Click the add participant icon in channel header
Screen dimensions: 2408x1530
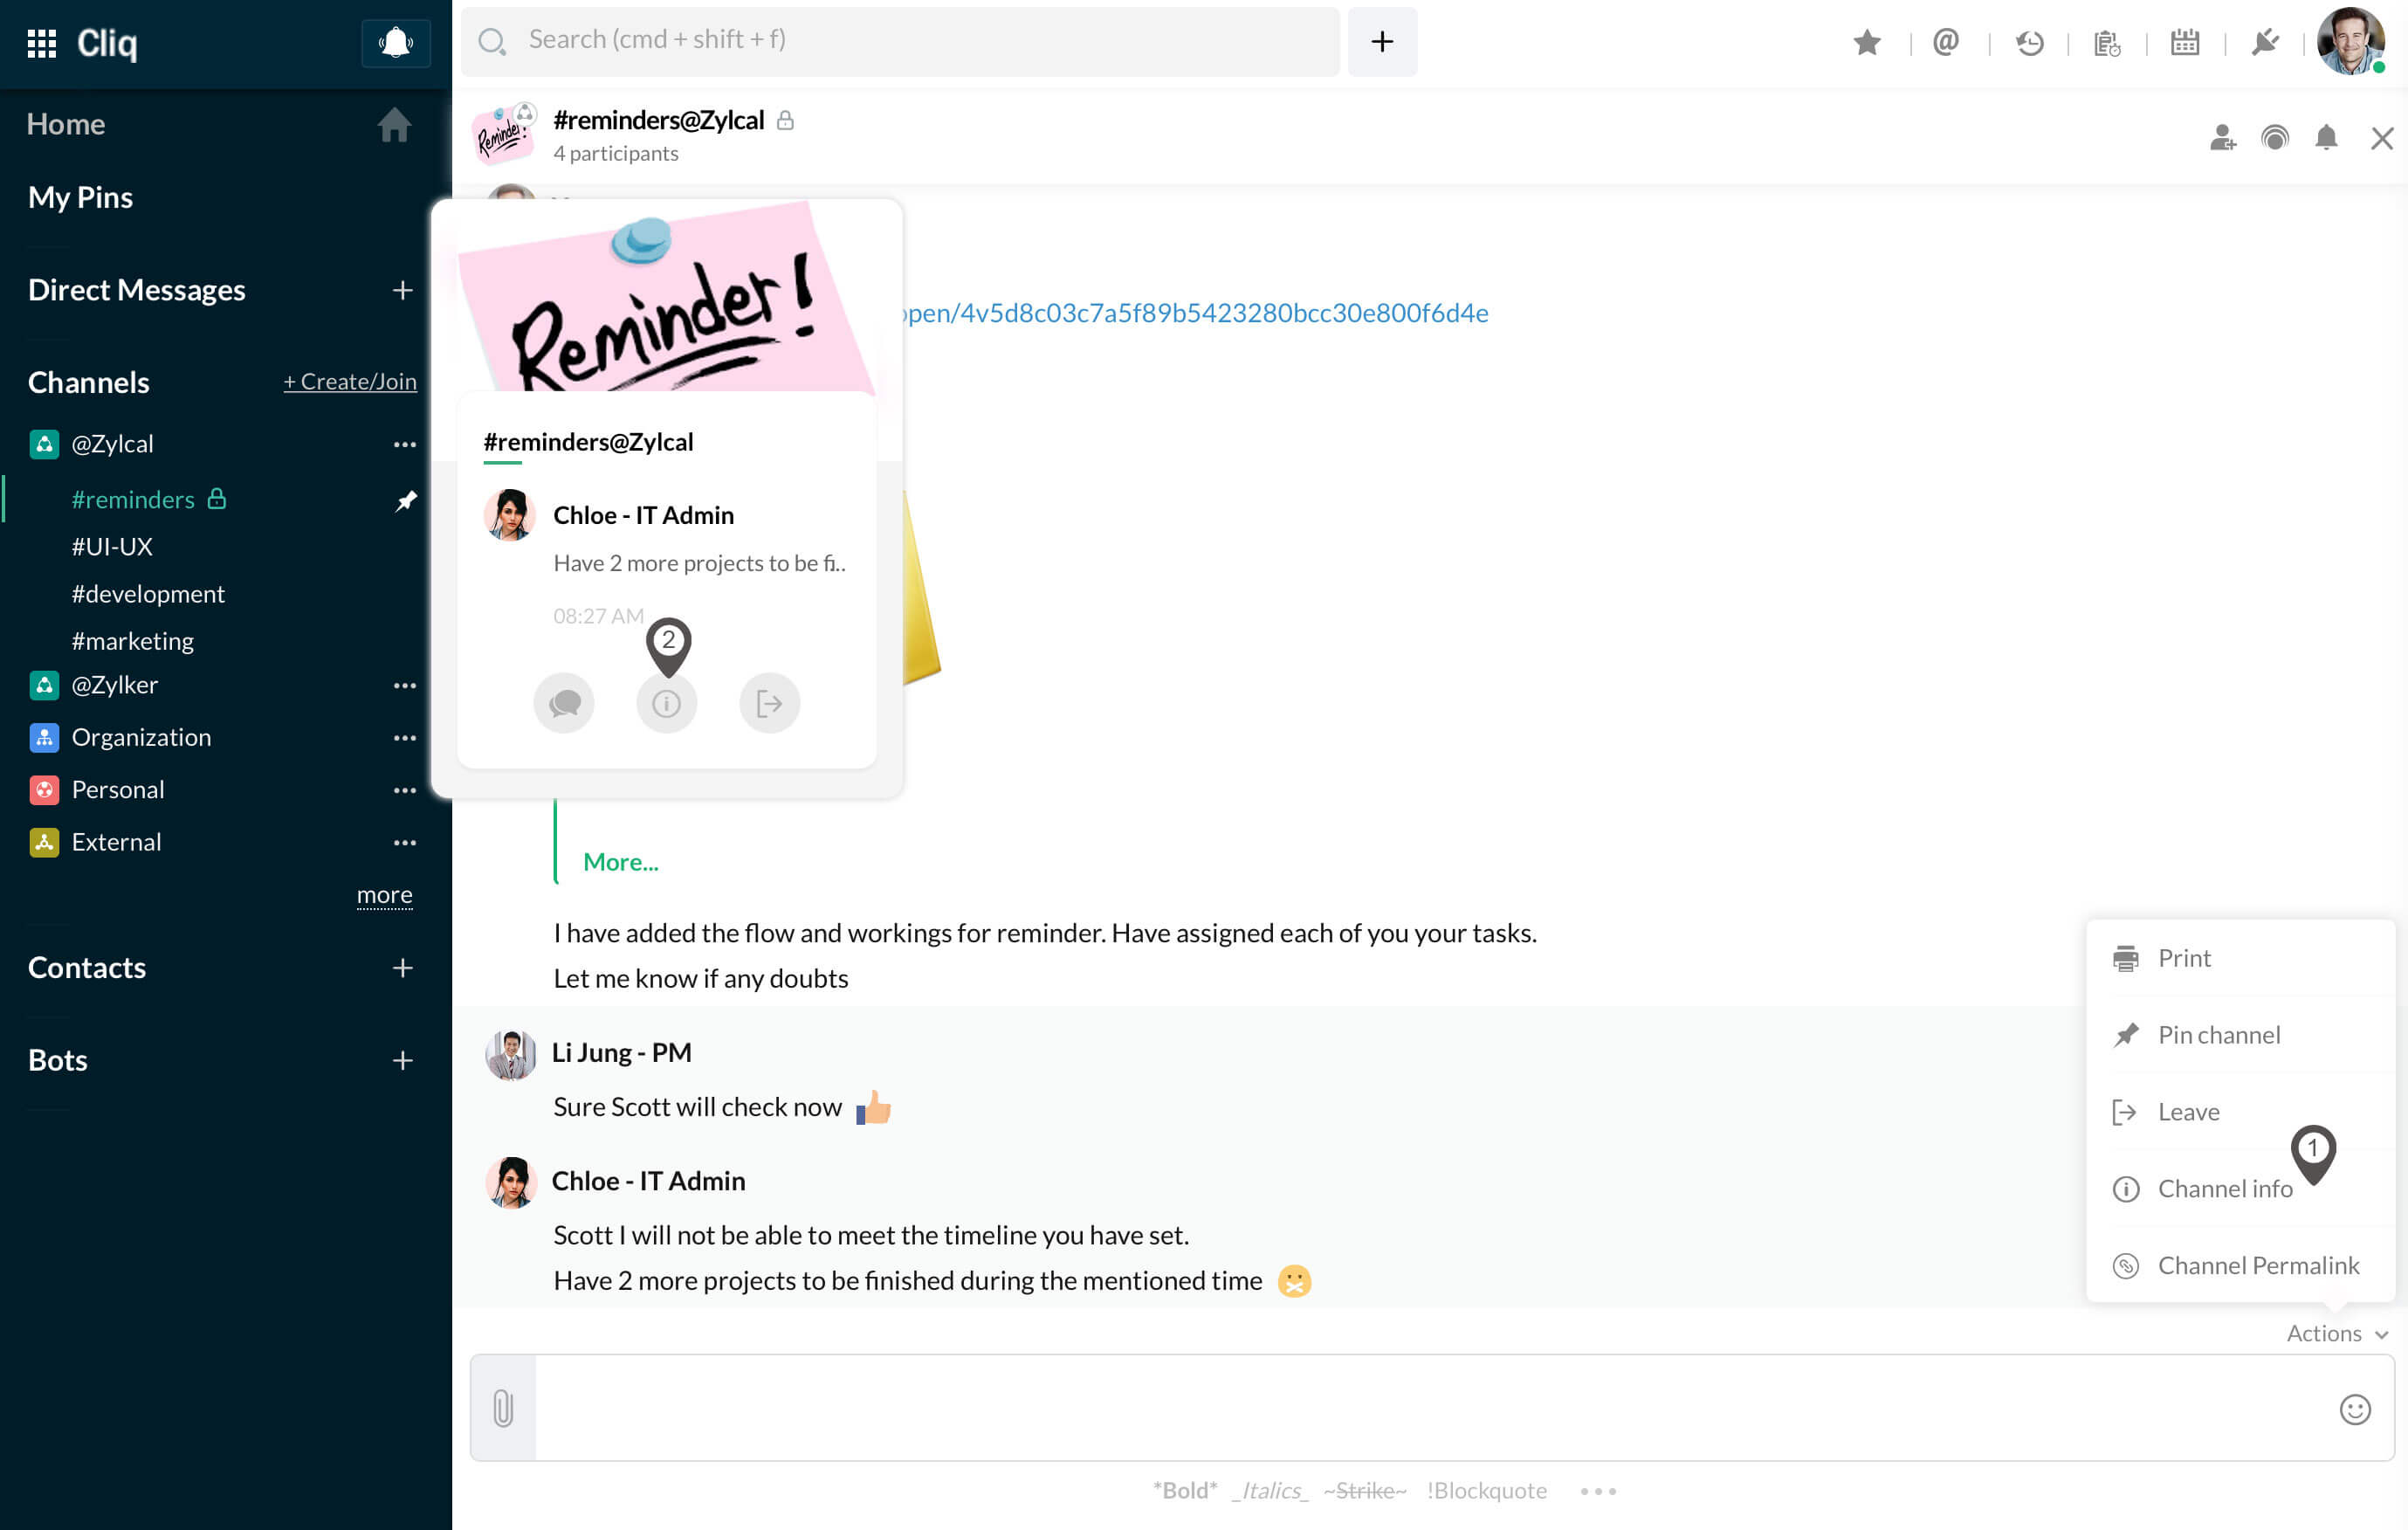pyautogui.click(x=2222, y=138)
